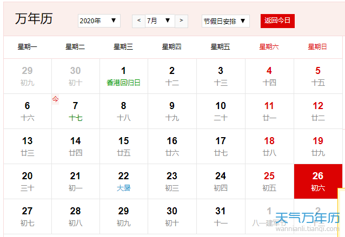Go to previous month arrow
This screenshot has width=345, height=237.
point(138,21)
